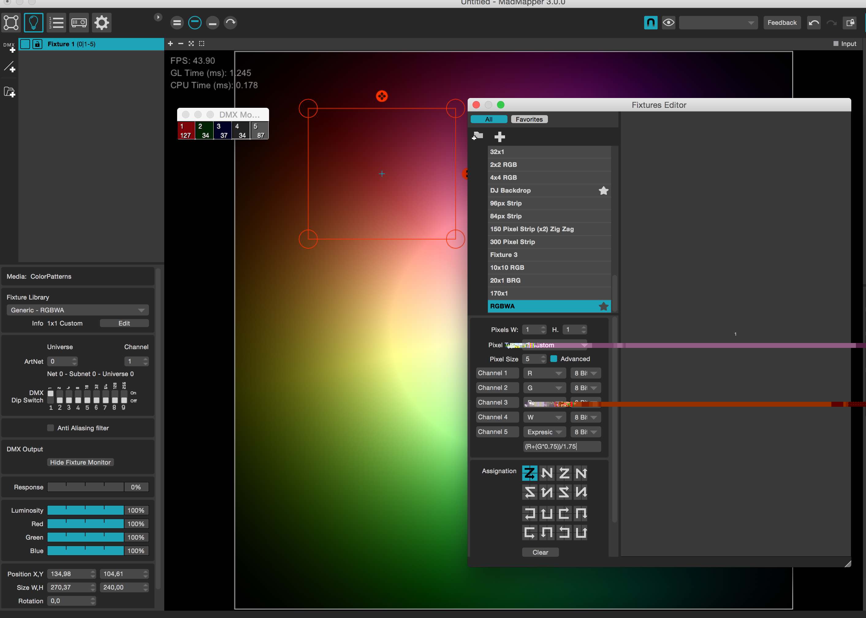Click the zoom in plus icon above canvas
866x618 pixels.
[170, 44]
